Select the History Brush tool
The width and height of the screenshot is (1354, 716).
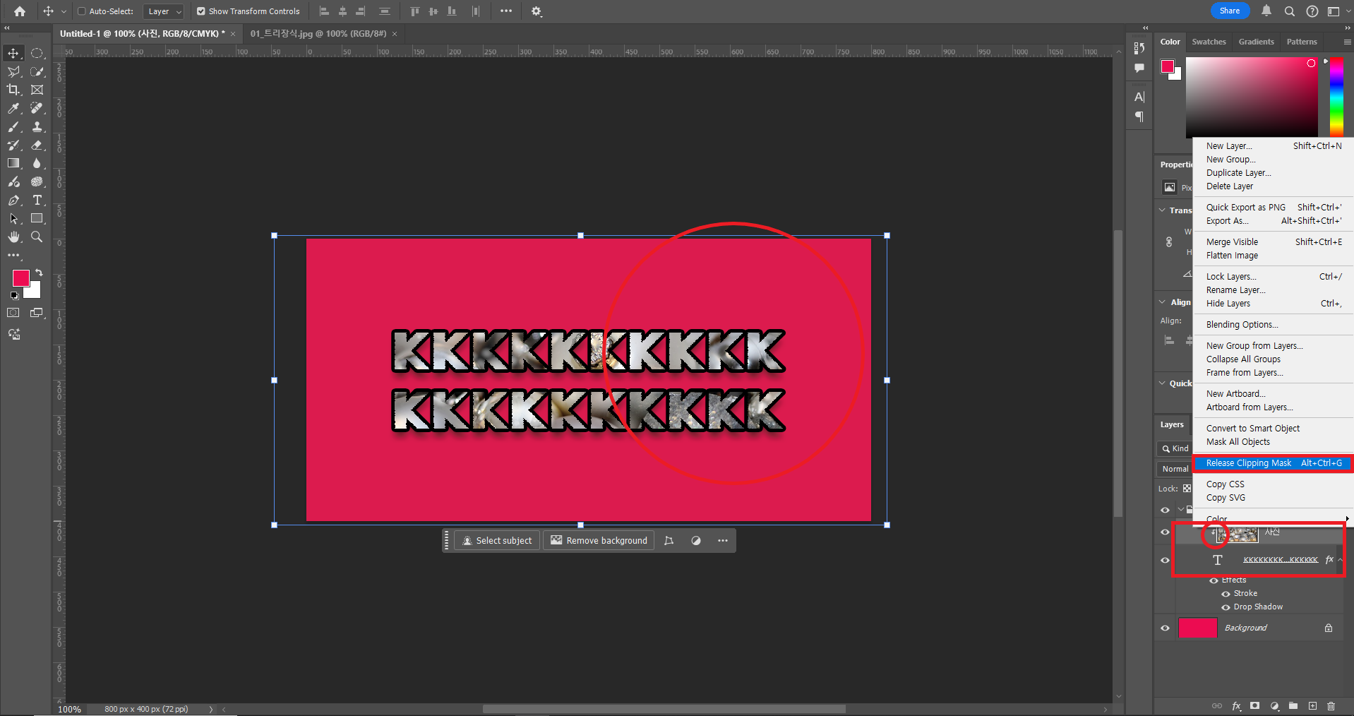(13, 145)
